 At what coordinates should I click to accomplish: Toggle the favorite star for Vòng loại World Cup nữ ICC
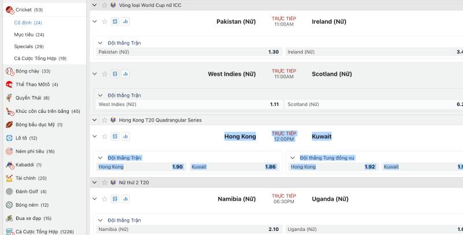tap(105, 5)
